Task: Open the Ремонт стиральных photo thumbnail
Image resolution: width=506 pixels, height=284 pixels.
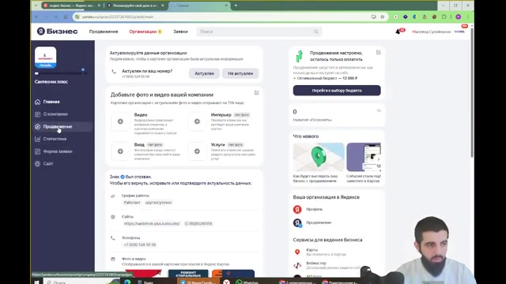Action: (188, 274)
